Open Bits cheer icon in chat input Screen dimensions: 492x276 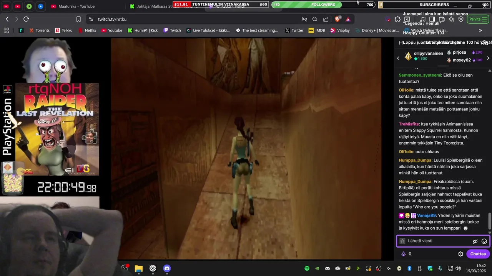(475, 241)
